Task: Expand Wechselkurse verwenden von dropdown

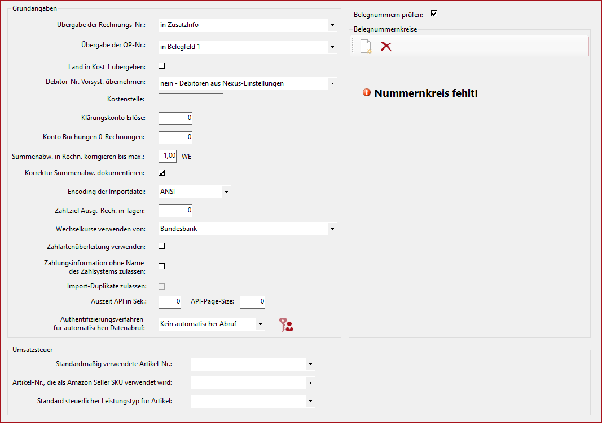Action: click(x=332, y=229)
